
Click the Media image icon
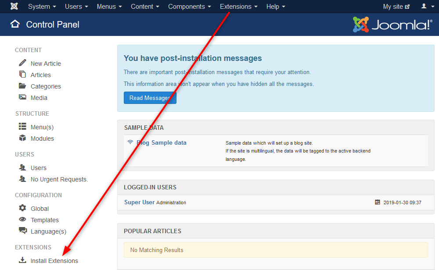tap(22, 97)
